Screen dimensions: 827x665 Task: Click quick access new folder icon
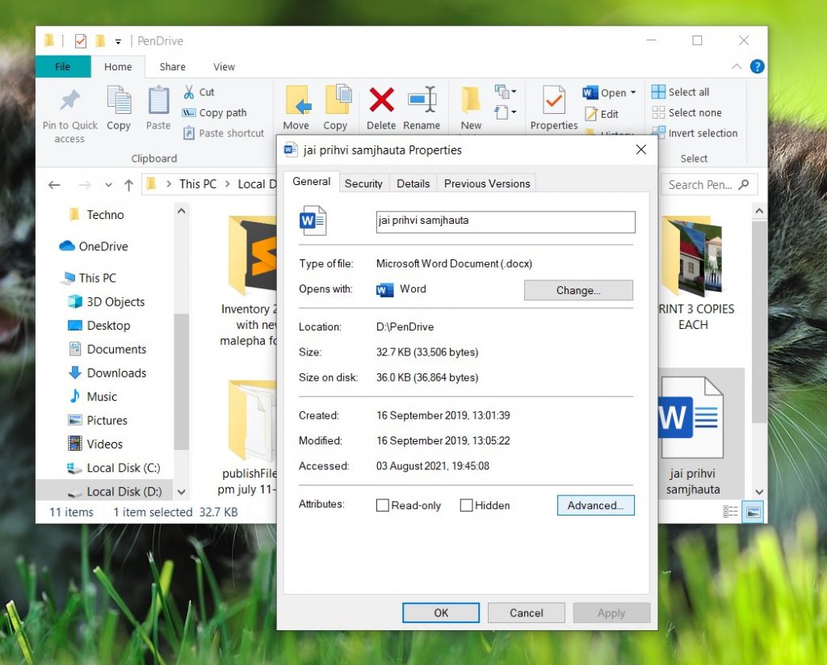pos(100,40)
